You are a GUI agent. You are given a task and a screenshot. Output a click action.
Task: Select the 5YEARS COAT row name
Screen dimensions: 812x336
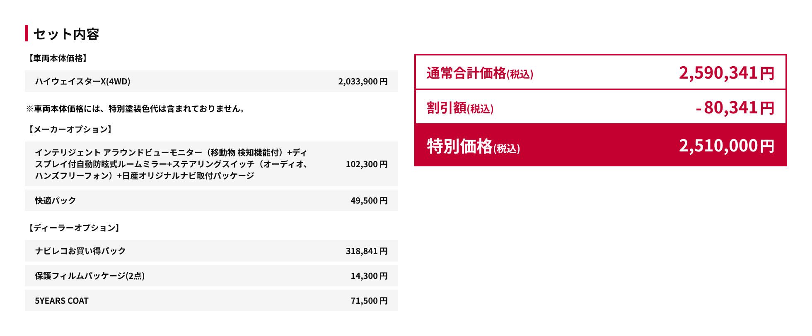tap(62, 301)
